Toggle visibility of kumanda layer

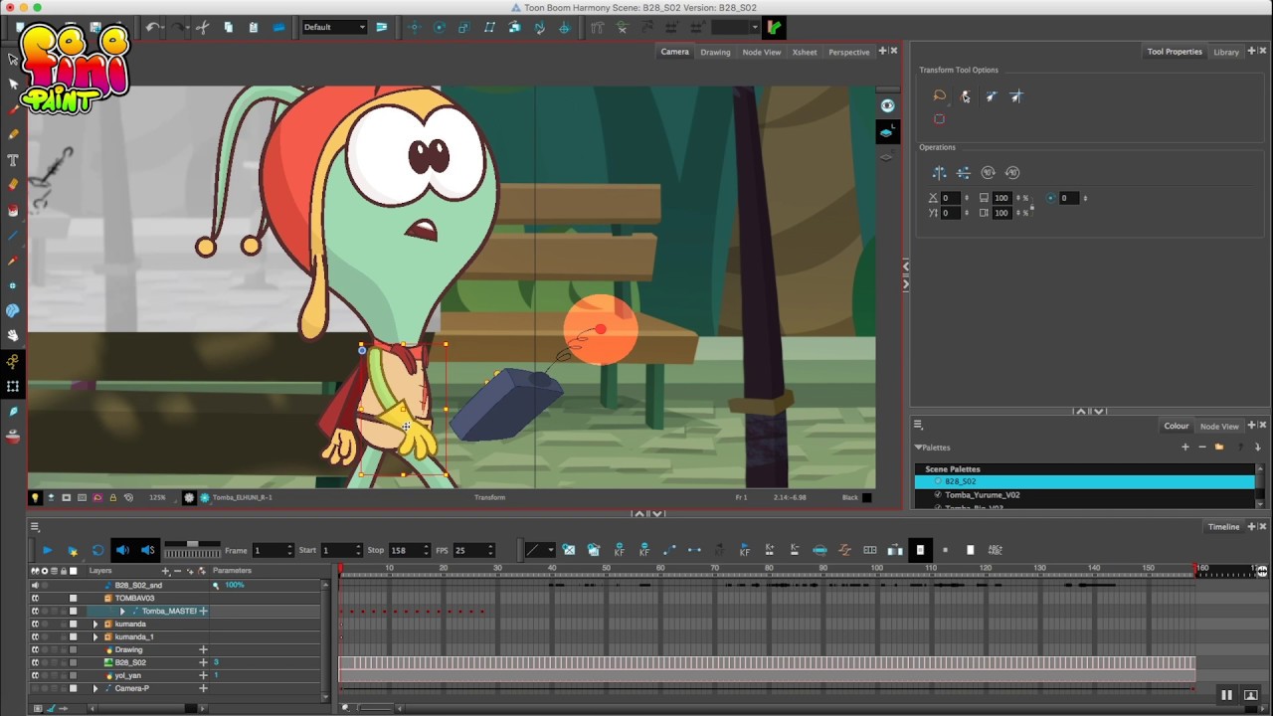click(35, 625)
